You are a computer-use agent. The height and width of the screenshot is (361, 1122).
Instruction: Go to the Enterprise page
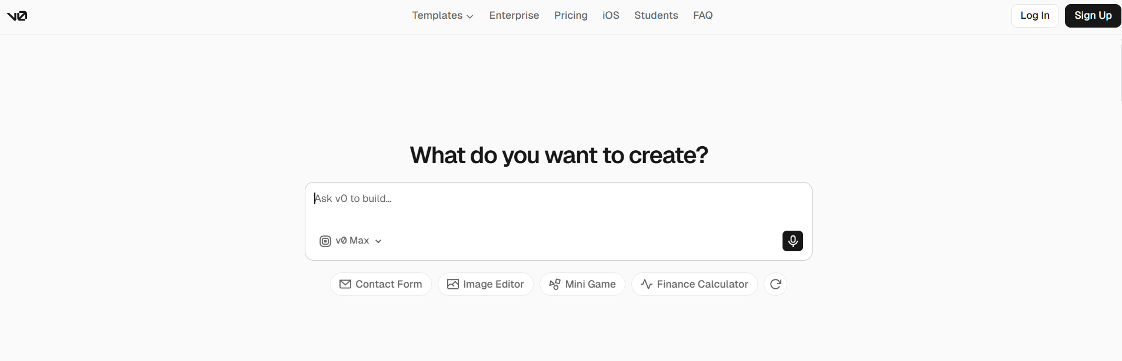coord(514,15)
